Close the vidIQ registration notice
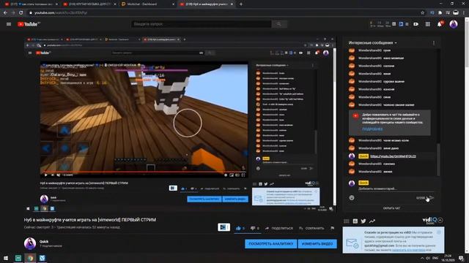469x263 pixels. tap(439, 232)
